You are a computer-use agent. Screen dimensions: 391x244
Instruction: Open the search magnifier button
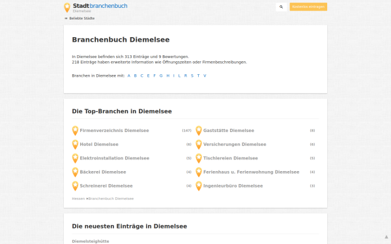281,7
